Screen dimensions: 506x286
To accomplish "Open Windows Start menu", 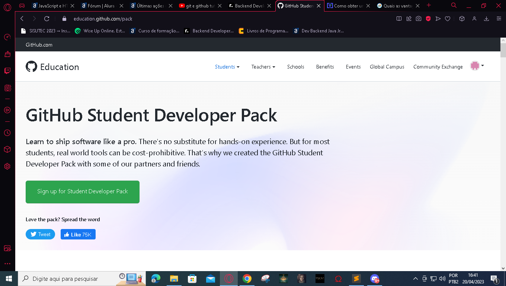I will pyautogui.click(x=9, y=279).
